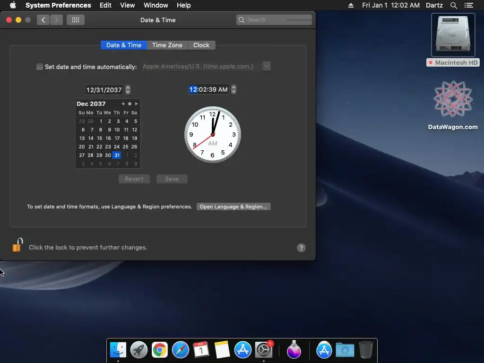Open the Apple menu
This screenshot has width=484, height=363.
click(13, 5)
